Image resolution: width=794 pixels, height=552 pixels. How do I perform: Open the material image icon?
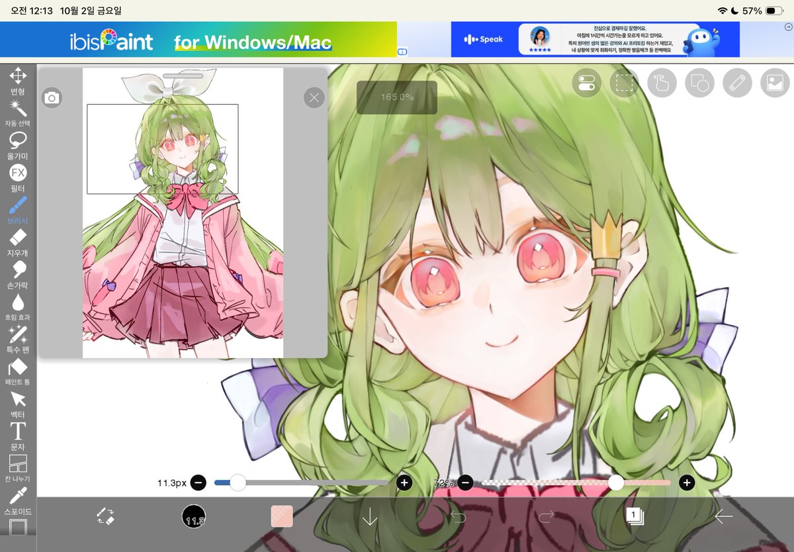[775, 83]
